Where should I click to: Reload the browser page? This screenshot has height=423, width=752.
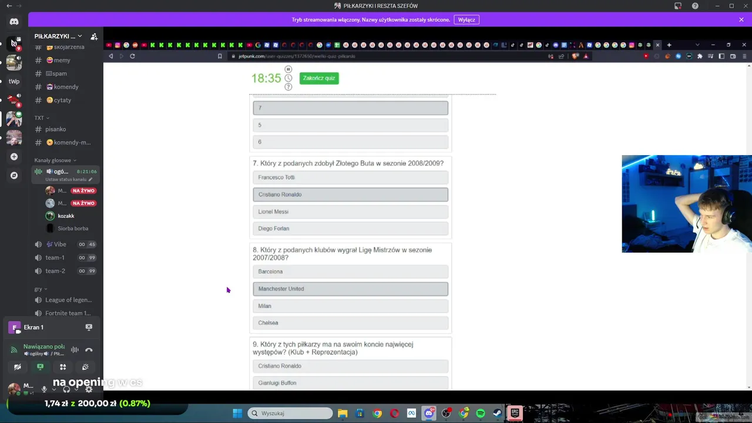pos(132,56)
